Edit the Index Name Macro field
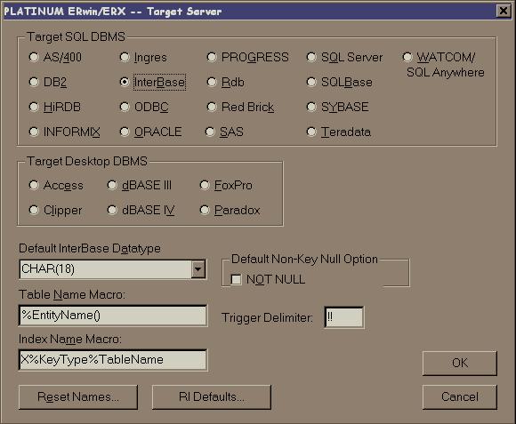The image size is (516, 424). point(113,360)
